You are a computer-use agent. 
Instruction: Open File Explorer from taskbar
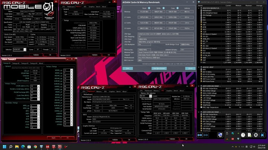(x=17, y=147)
